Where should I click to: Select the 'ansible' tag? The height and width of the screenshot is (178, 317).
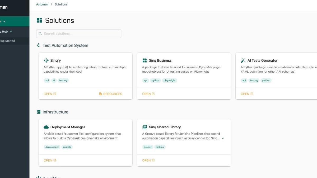point(67,147)
